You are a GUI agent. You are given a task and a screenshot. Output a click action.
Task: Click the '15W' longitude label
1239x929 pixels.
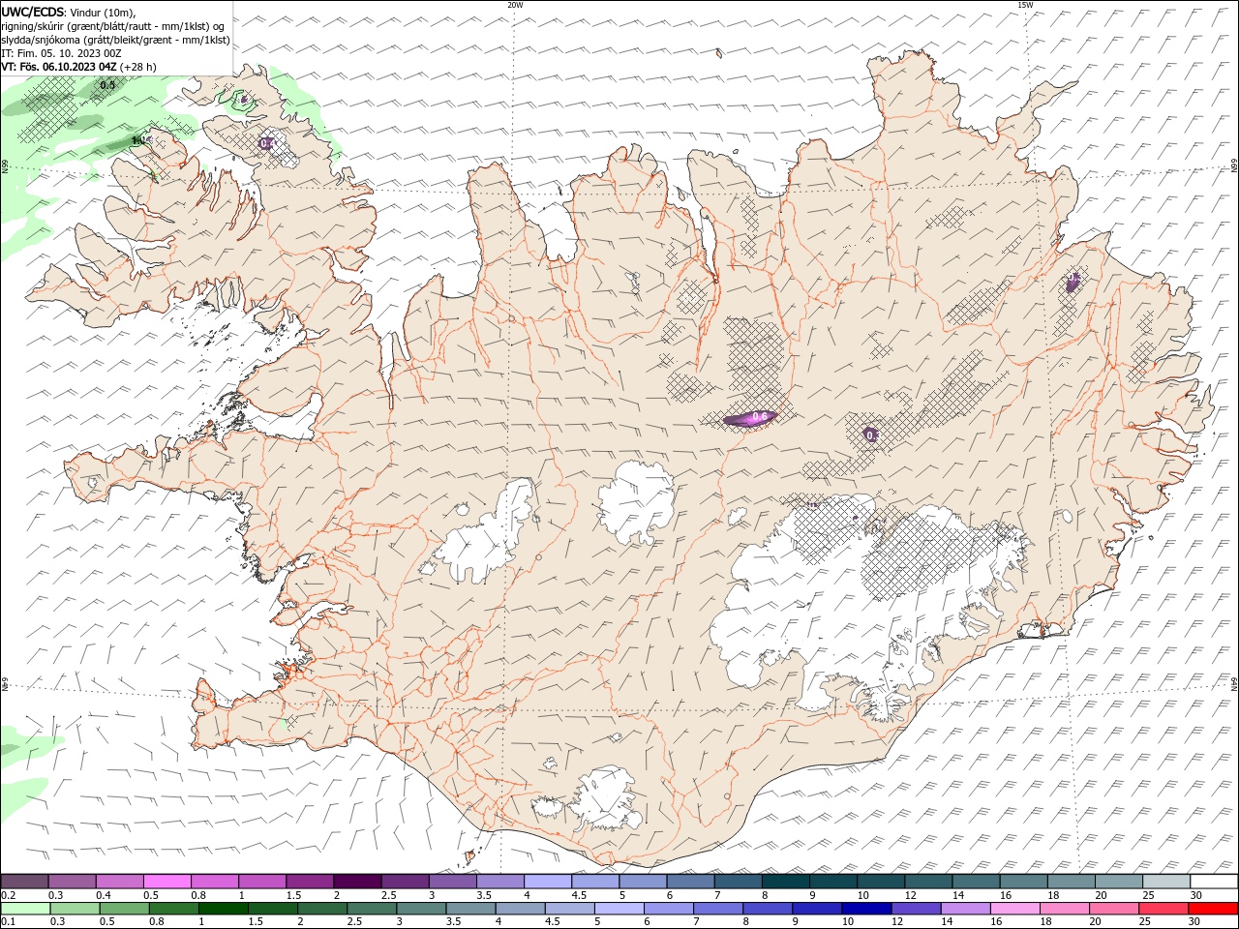(x=1025, y=5)
